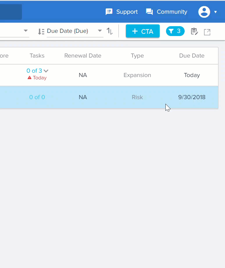225x268 pixels.
Task: Expand the 0 of 3 tasks chevron
Action: [46, 71]
